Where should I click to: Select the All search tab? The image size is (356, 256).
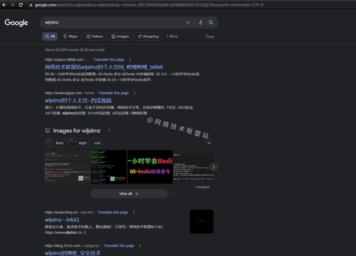tap(50, 36)
